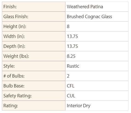Click the Depth (in) label
This screenshot has height=113, width=131.
click(x=14, y=46)
